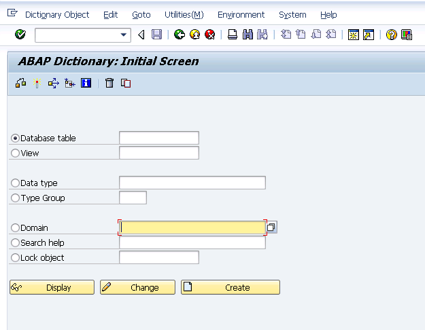Select the View radio button
425x330 pixels.
pos(15,153)
